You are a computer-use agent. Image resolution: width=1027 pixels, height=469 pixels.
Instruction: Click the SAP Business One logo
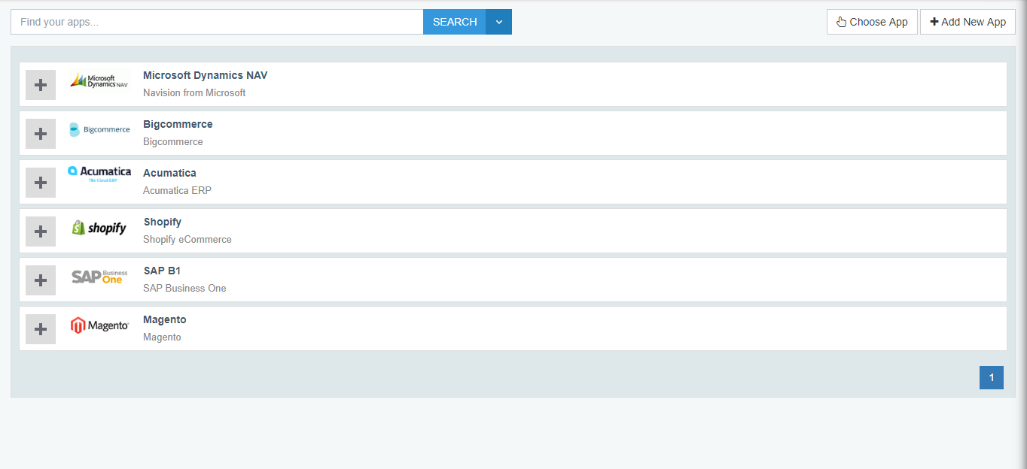[x=99, y=276]
